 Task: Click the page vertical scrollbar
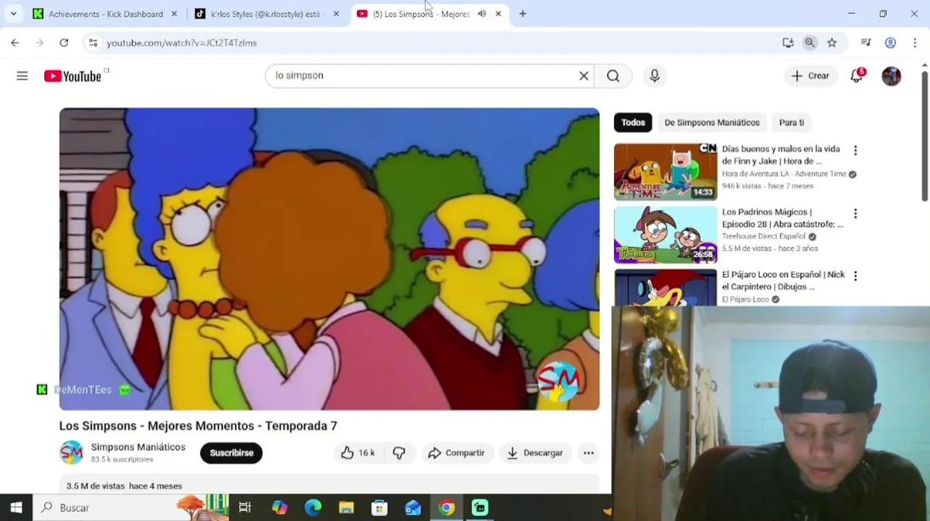pyautogui.click(x=925, y=136)
